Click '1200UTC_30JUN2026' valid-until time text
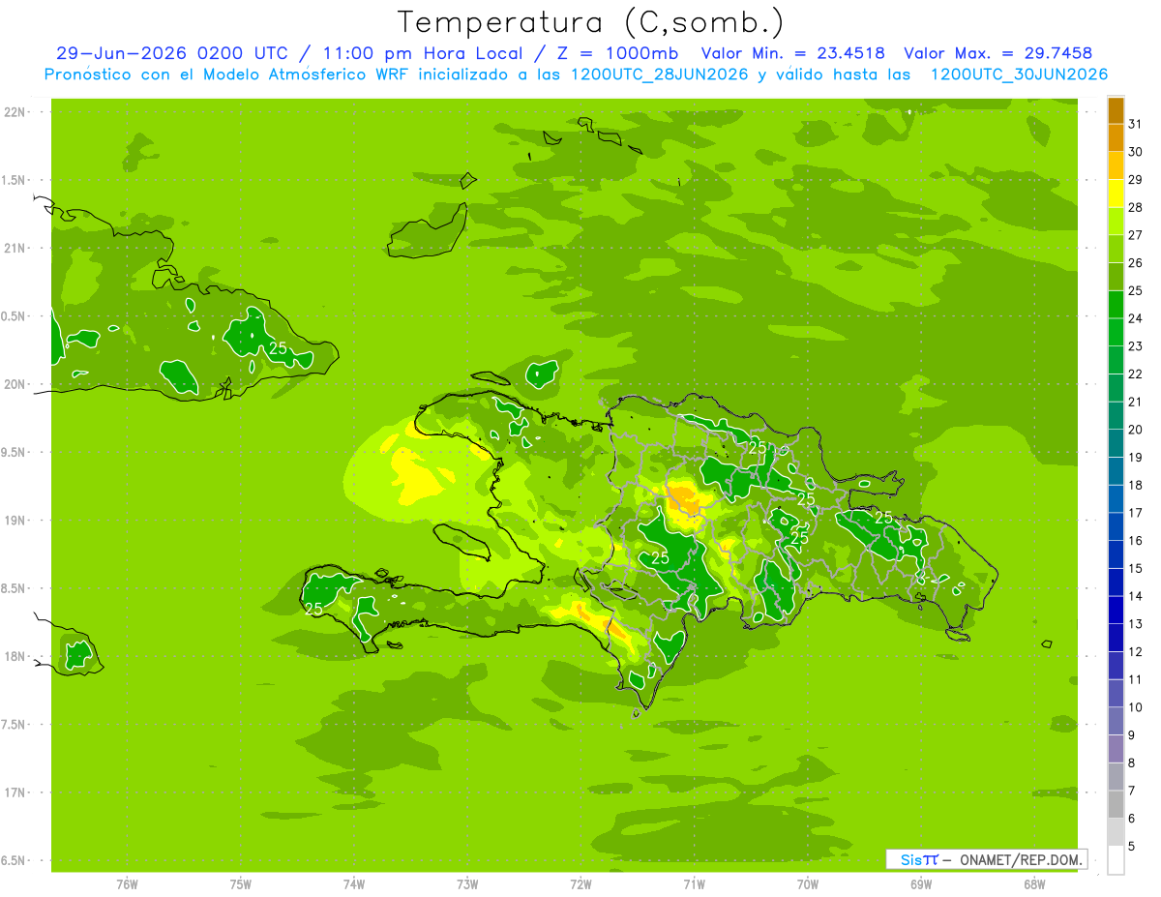Image resolution: width=1161 pixels, height=897 pixels. pyautogui.click(x=1019, y=75)
